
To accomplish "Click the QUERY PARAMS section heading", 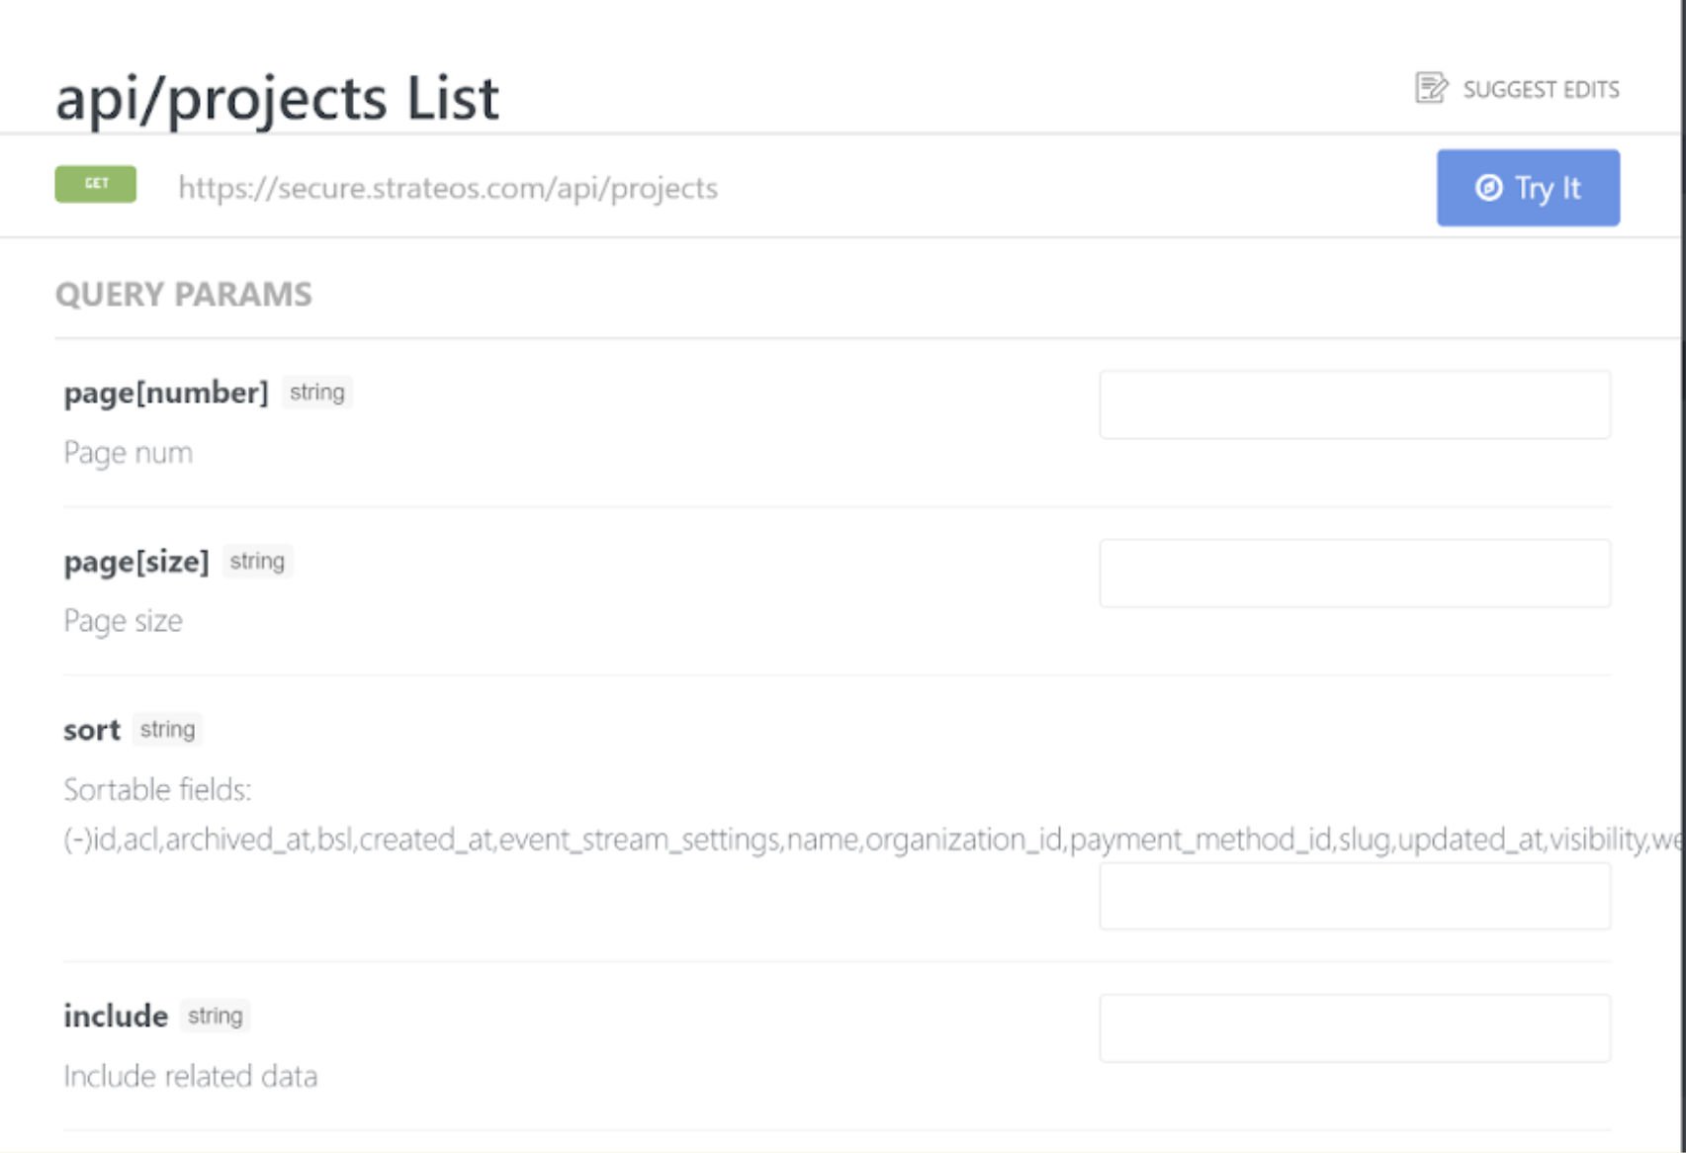I will [184, 295].
